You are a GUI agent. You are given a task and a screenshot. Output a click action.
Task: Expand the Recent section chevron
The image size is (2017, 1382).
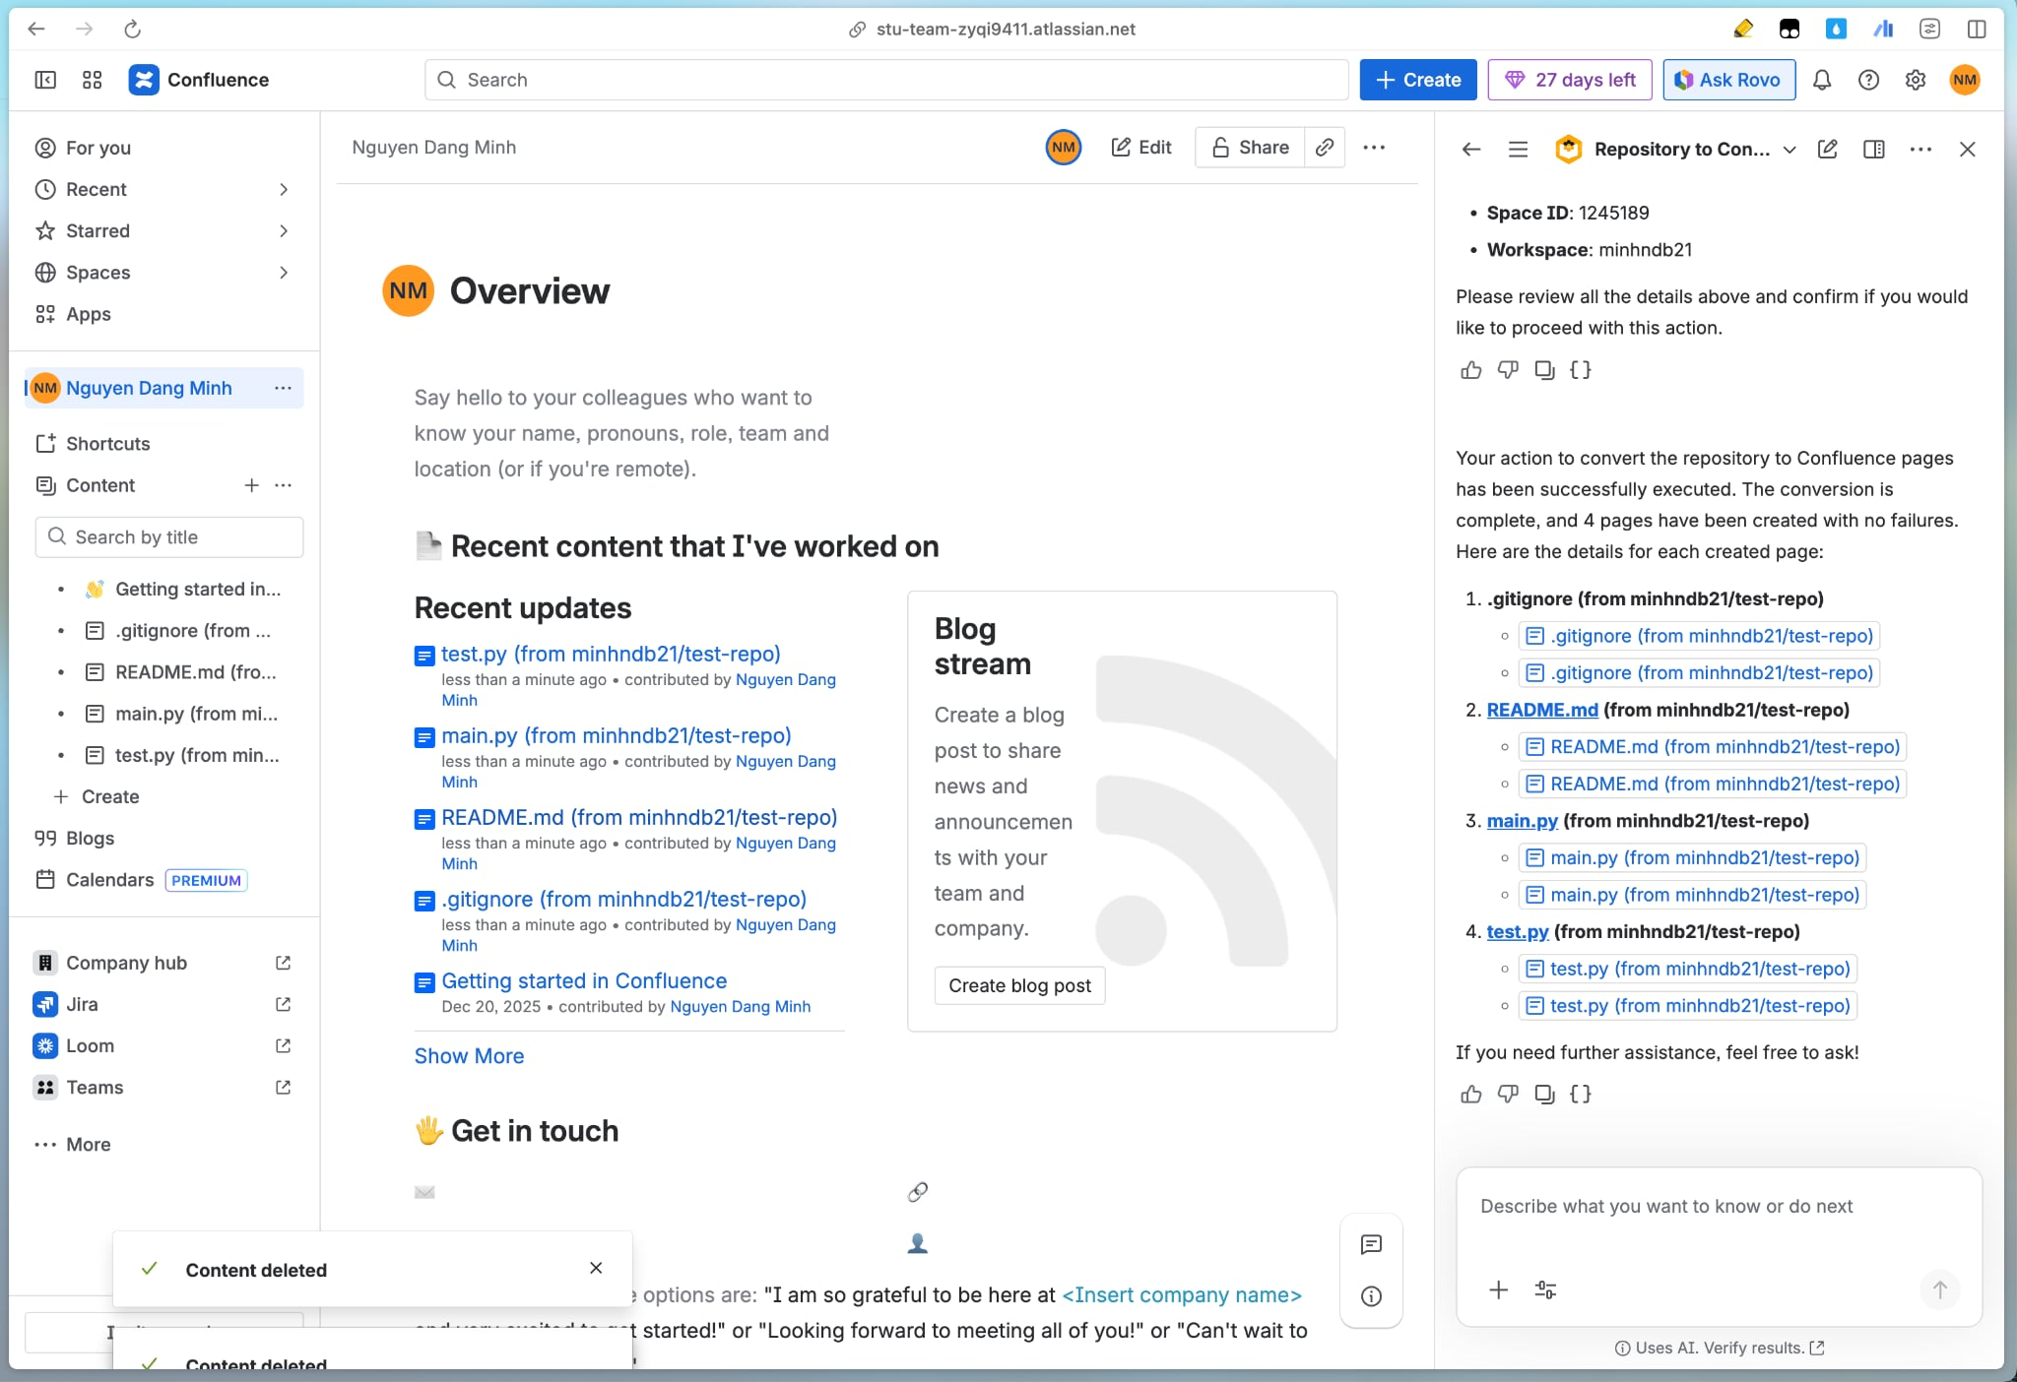284,189
